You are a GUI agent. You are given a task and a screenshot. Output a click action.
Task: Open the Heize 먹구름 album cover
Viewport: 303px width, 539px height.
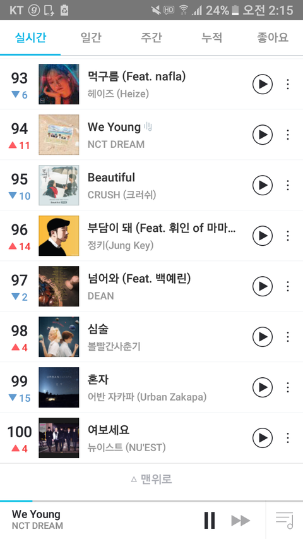59,84
